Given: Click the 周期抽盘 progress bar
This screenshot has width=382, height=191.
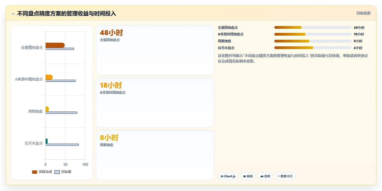Looking at the screenshot, I should point(313,41).
